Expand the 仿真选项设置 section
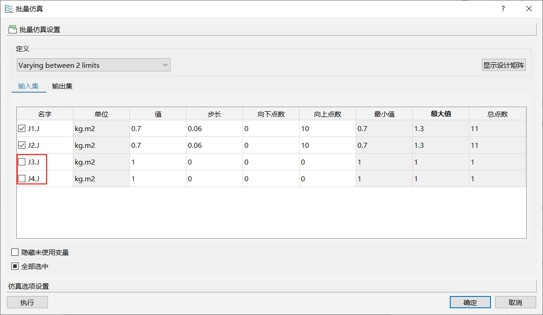 click(x=271, y=286)
